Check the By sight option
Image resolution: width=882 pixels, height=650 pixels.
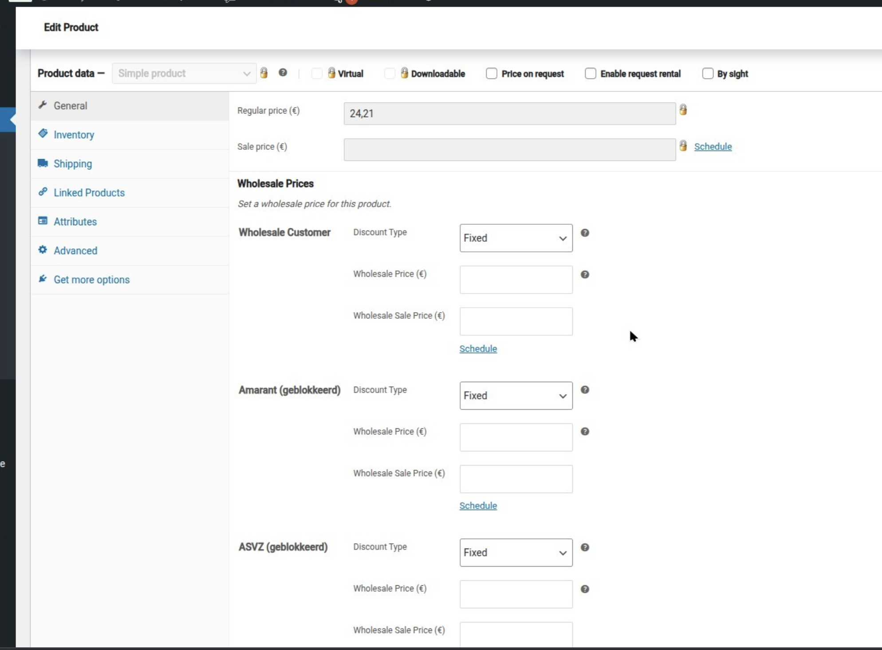[x=708, y=74]
